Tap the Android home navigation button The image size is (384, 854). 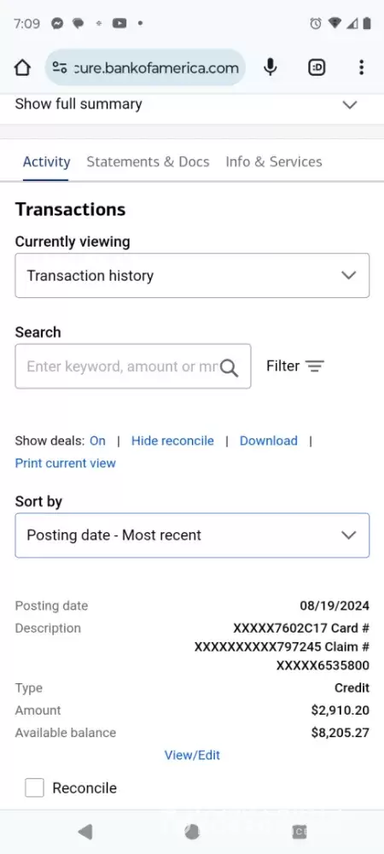(192, 832)
